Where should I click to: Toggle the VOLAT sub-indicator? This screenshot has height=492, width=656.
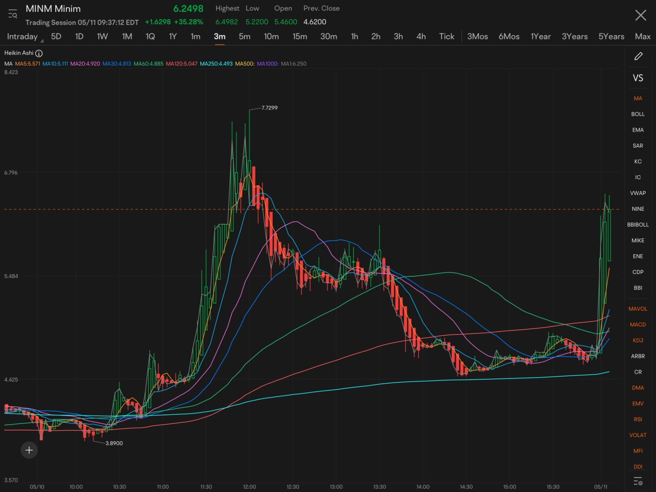(638, 435)
